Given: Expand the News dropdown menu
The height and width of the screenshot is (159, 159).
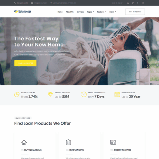Looking at the screenshot, I should tap(113, 12).
